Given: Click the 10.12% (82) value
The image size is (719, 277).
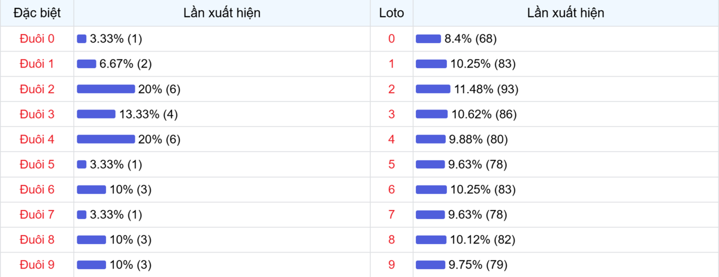Looking at the screenshot, I should point(482,240).
